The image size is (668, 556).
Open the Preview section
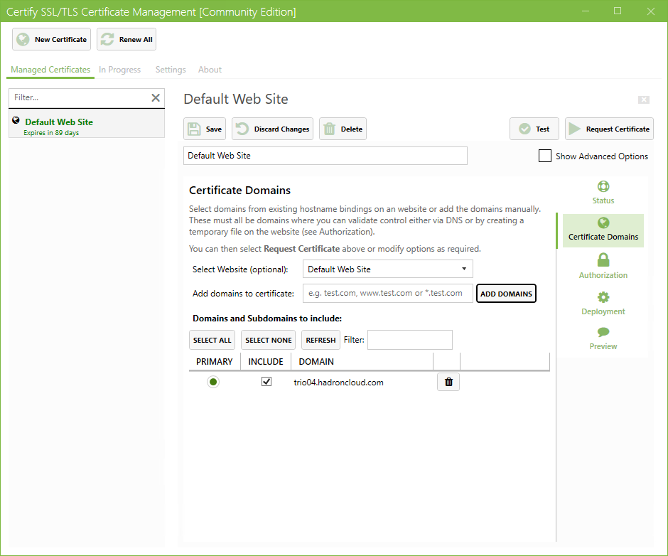pyautogui.click(x=603, y=338)
